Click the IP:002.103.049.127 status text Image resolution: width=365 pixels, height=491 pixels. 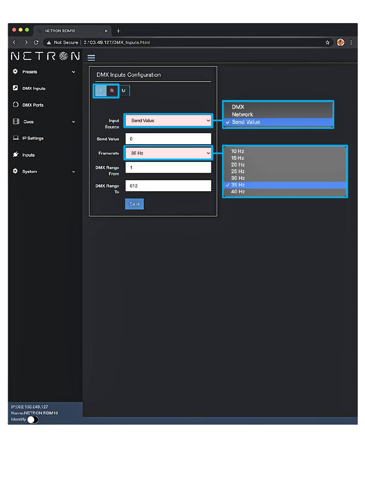pyautogui.click(x=30, y=407)
